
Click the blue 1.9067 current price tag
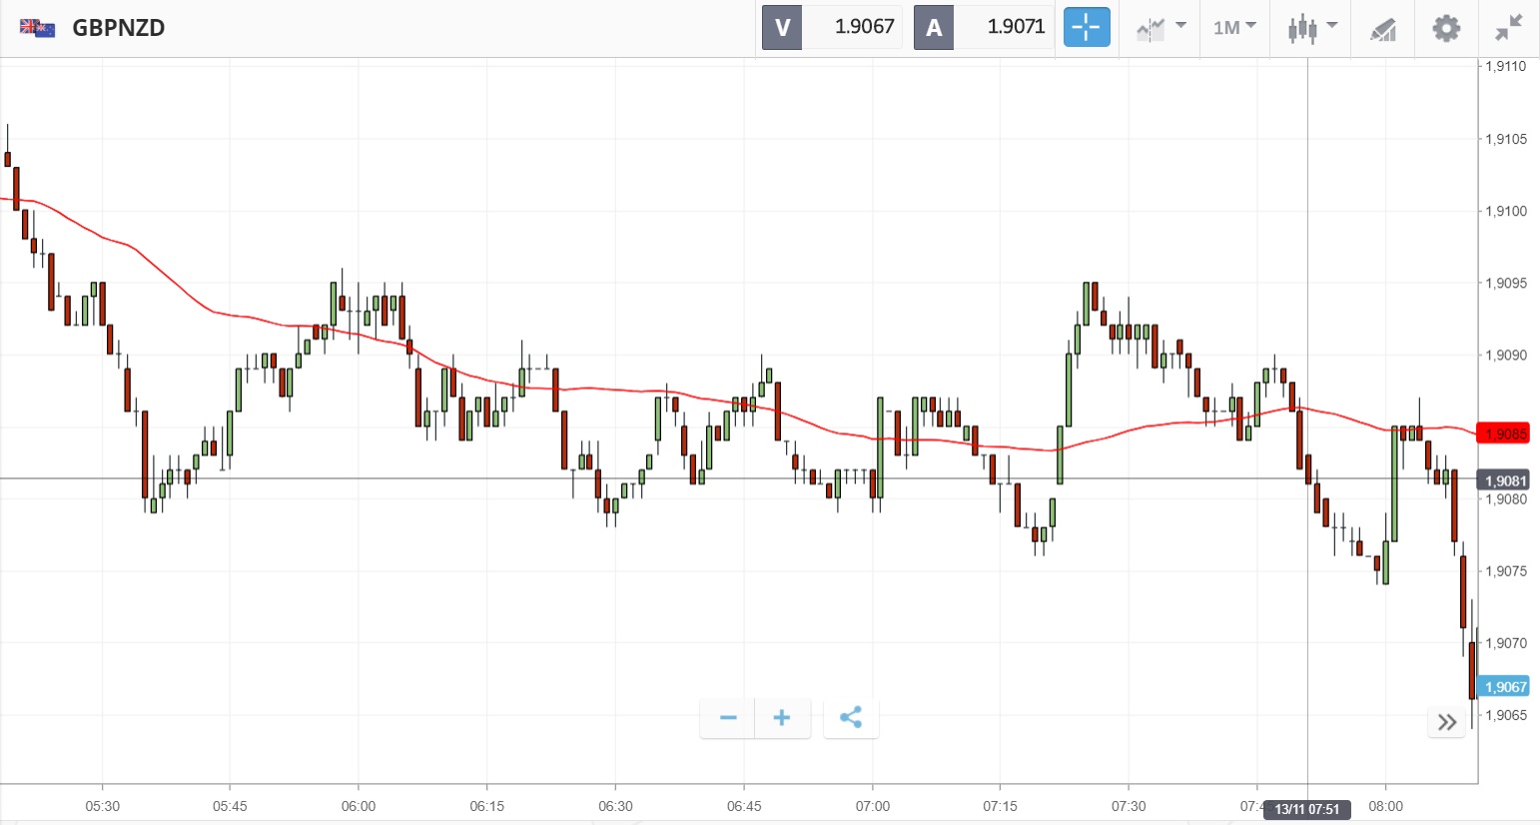click(x=1505, y=687)
